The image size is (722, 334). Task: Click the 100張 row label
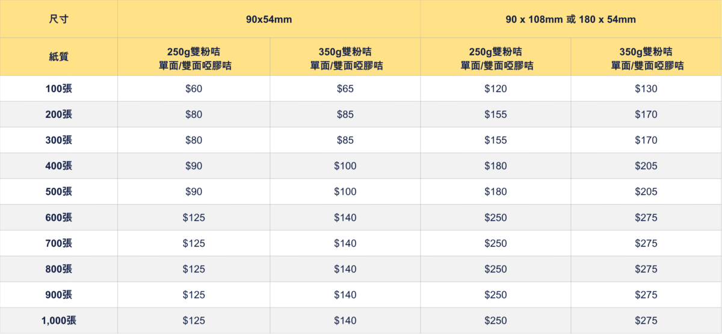(x=58, y=89)
